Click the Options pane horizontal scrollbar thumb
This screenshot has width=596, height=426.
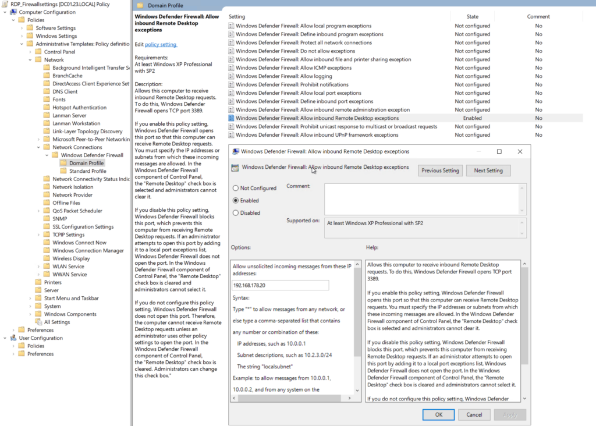(290, 398)
